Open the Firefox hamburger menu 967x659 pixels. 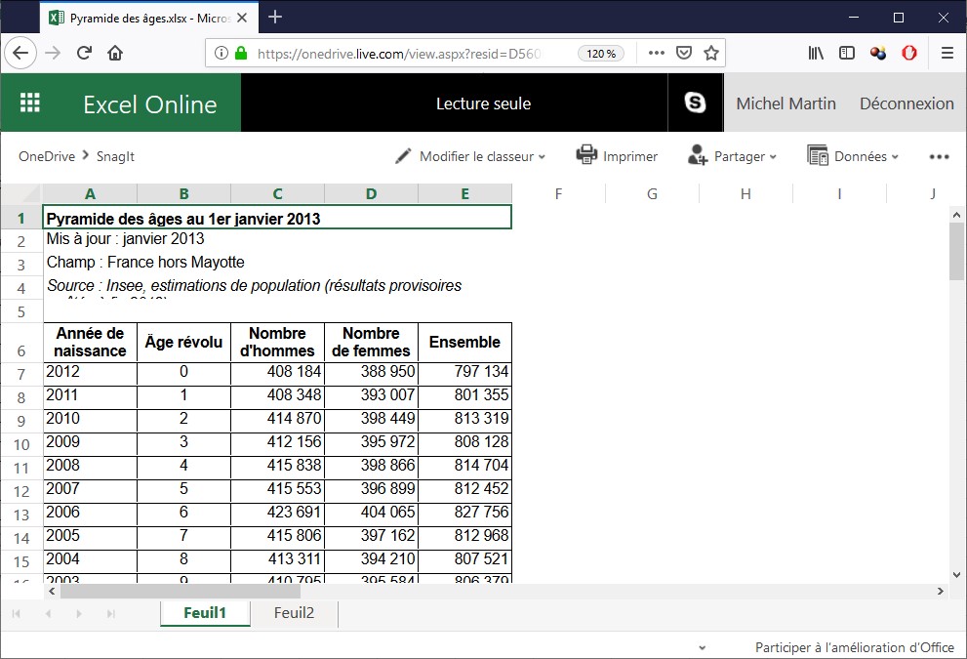tap(947, 54)
